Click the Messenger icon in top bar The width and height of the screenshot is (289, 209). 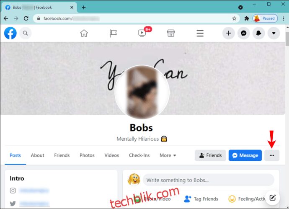click(244, 33)
